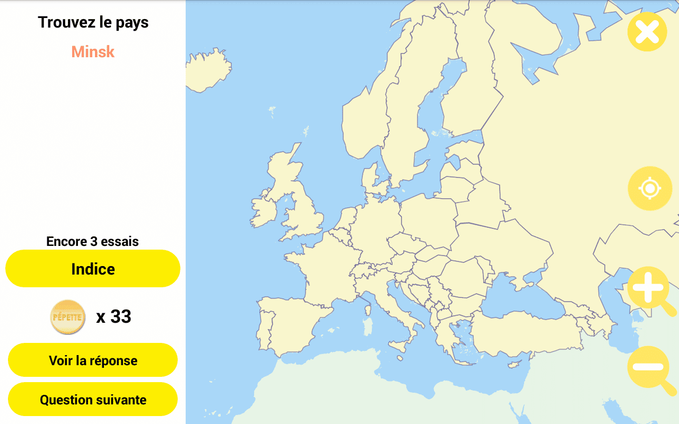The height and width of the screenshot is (424, 679).
Task: Recenter the map with the target icon
Action: (x=650, y=189)
